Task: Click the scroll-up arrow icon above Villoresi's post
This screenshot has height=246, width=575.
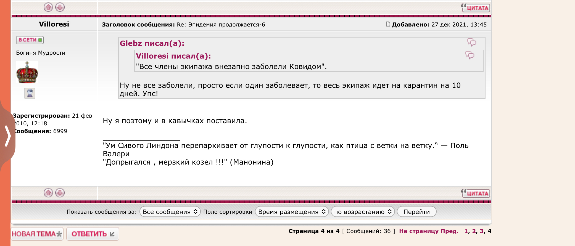Action: coord(48,7)
